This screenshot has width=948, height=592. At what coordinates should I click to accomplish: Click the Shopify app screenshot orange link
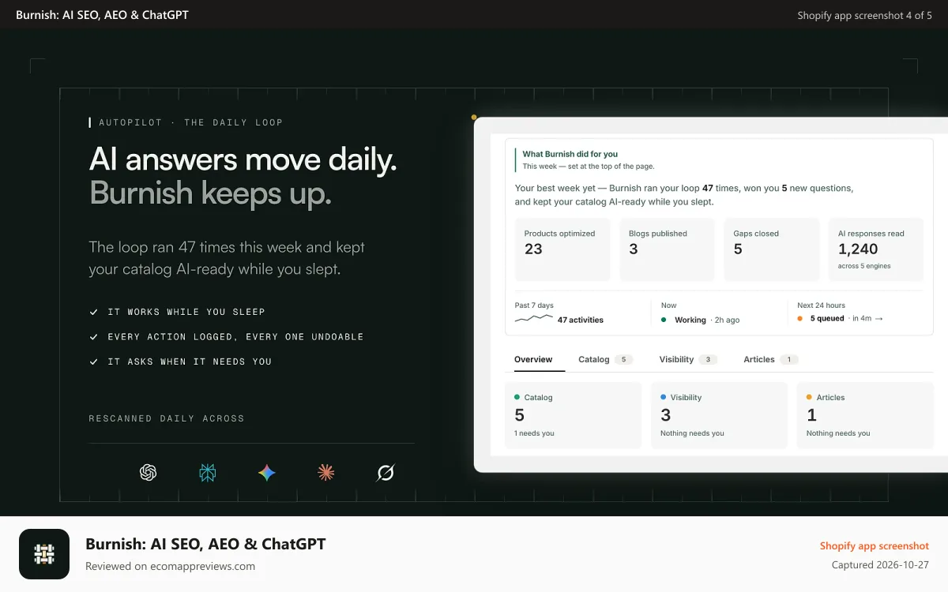click(875, 546)
